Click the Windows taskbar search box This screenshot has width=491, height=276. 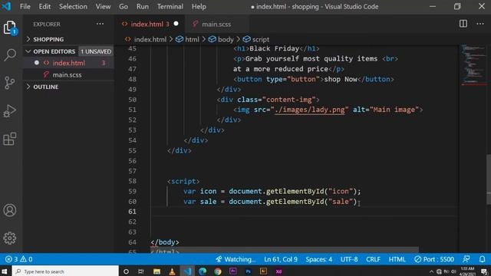(x=65, y=271)
